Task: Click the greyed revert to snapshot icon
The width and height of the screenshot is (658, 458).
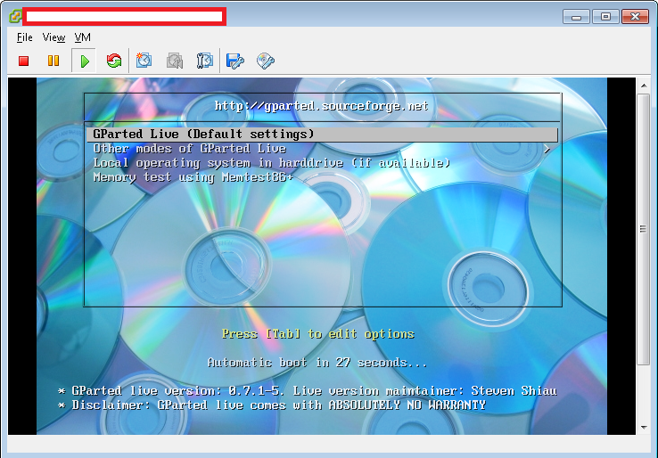Action: click(175, 61)
